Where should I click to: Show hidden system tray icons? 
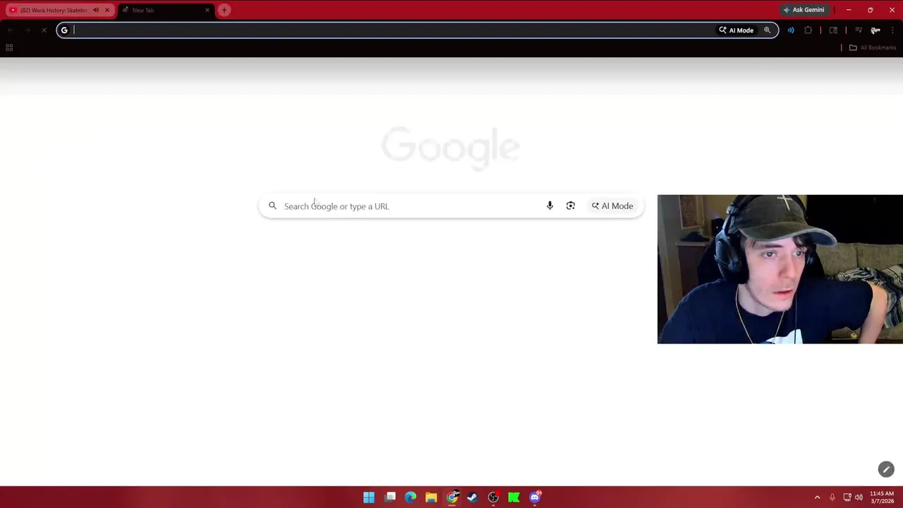(x=817, y=497)
